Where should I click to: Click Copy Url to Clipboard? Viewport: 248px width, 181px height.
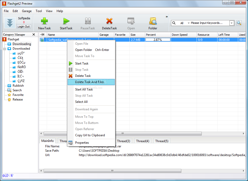pyautogui.click(x=90, y=135)
